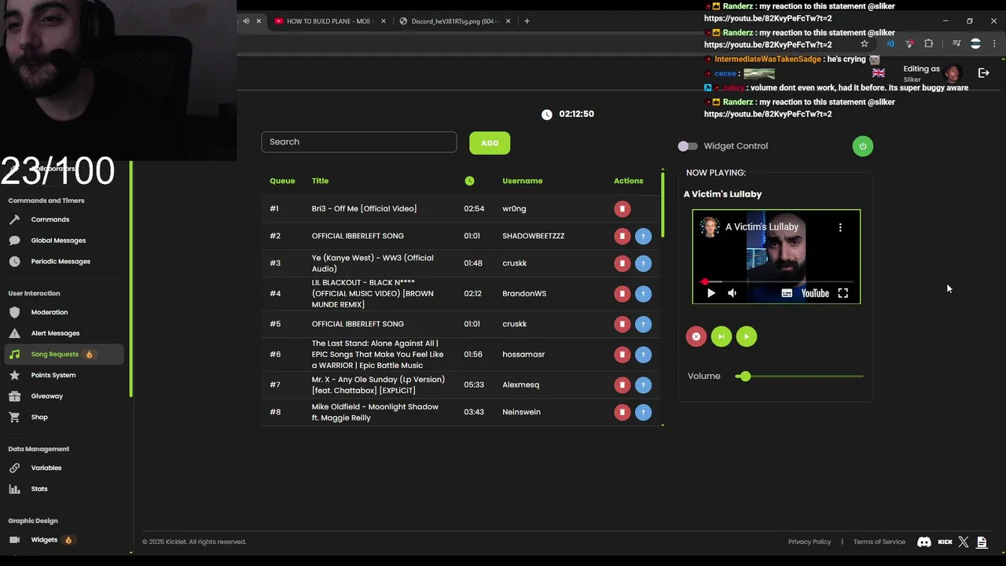Viewport: 1006px width, 566px height.
Task: Open Privacy Policy link
Action: coord(810,542)
